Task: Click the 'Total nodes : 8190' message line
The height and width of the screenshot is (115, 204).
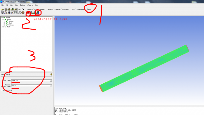Action: click(61, 108)
